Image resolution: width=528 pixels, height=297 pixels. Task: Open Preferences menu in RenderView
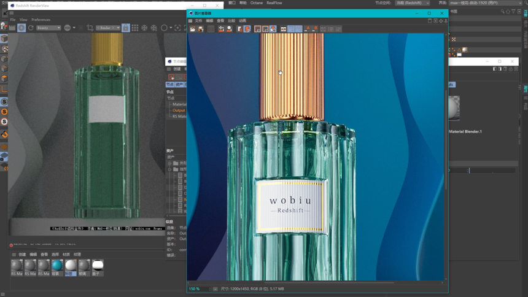(x=41, y=20)
